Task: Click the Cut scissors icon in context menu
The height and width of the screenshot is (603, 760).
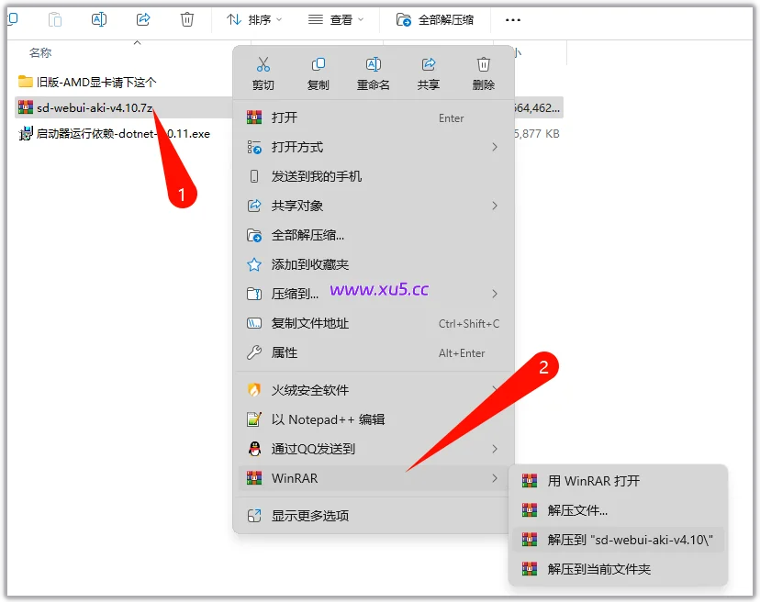Action: click(x=263, y=65)
